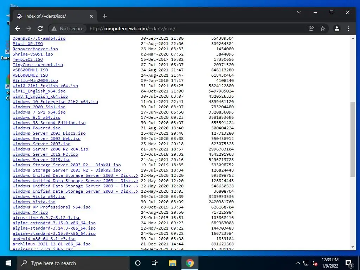
Task: Click Virtio-Win2000.iso link
Action: (x=35, y=81)
